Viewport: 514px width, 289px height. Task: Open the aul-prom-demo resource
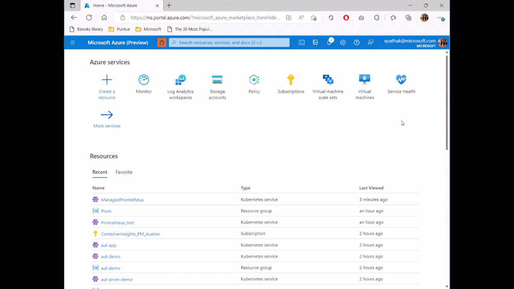[x=117, y=280]
